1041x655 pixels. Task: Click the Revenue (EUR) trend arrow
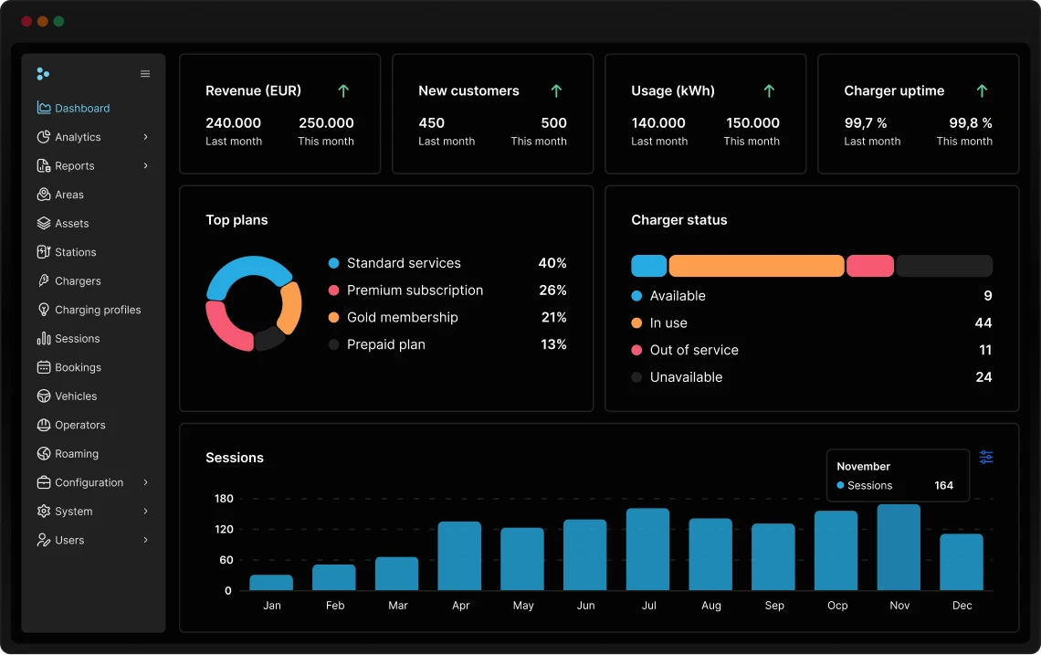(x=343, y=90)
